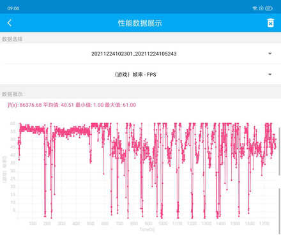This screenshot has height=235, width=281.
Task: Tap the 1000 tick label on x-axis
Action: click(x=163, y=224)
